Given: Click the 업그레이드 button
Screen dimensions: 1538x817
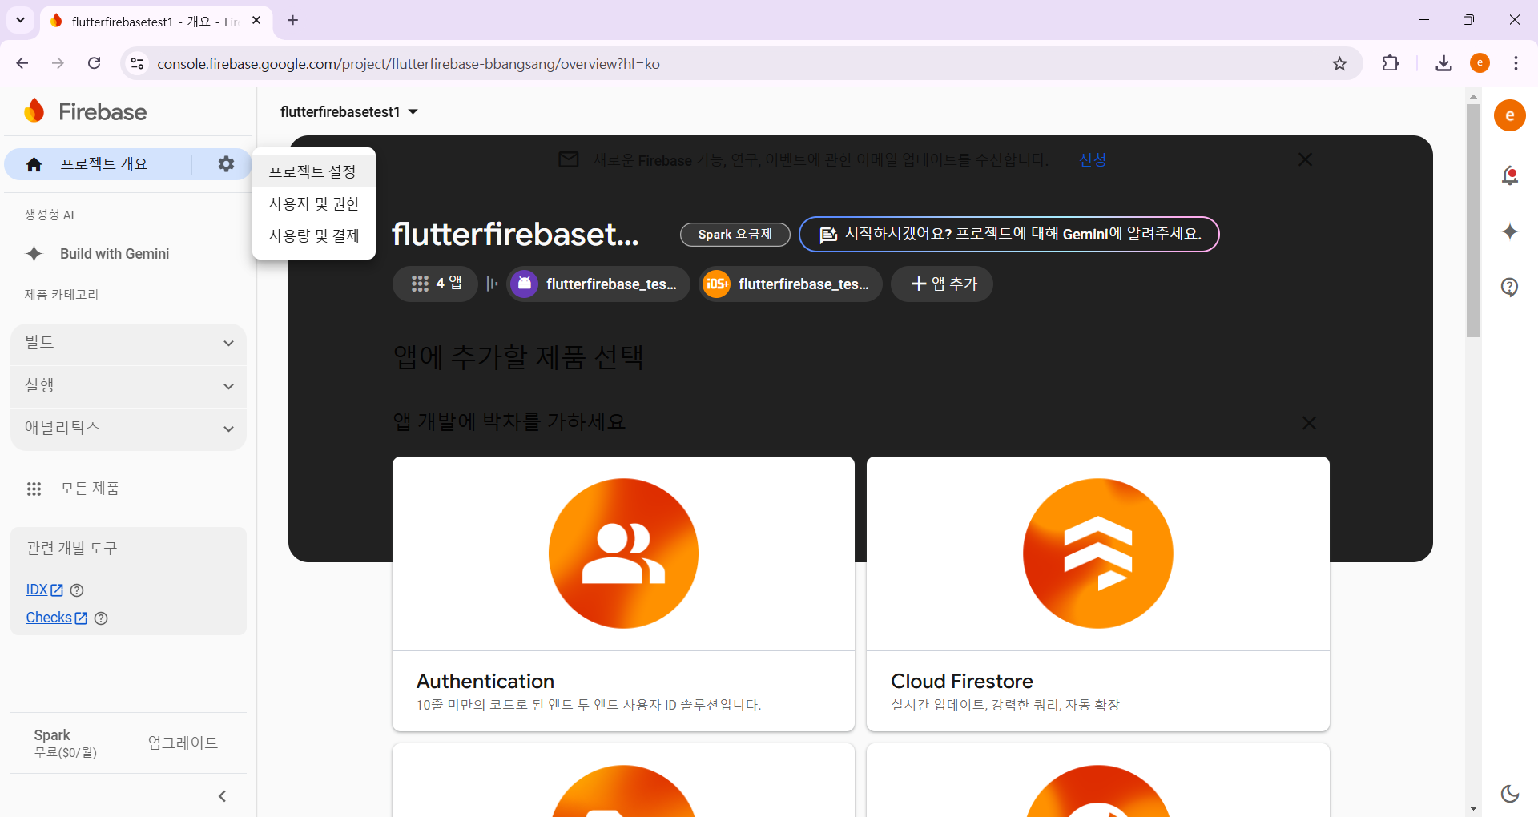Looking at the screenshot, I should [183, 743].
